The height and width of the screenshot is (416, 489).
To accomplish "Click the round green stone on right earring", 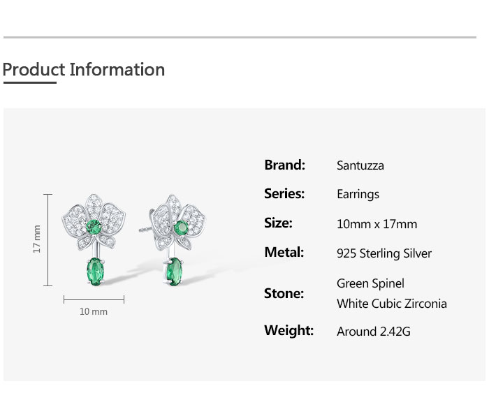I will pos(182,226).
